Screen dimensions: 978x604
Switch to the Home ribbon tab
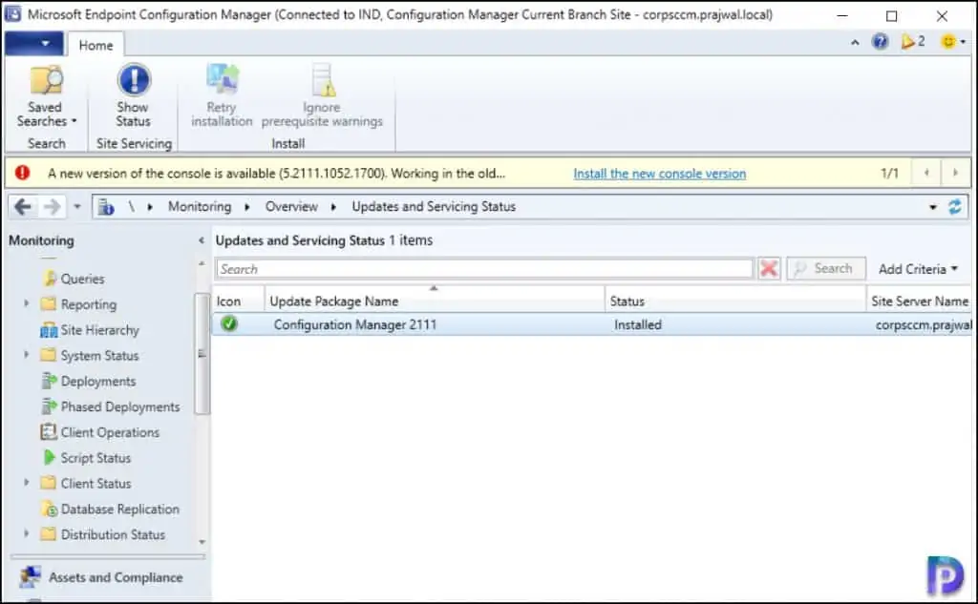[x=96, y=45]
